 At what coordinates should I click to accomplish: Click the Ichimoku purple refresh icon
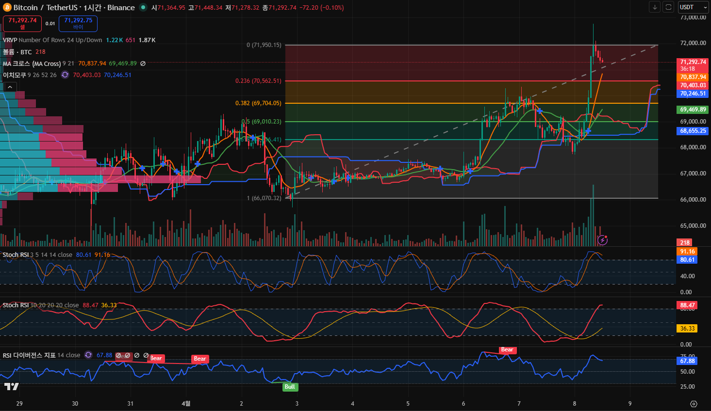click(65, 75)
